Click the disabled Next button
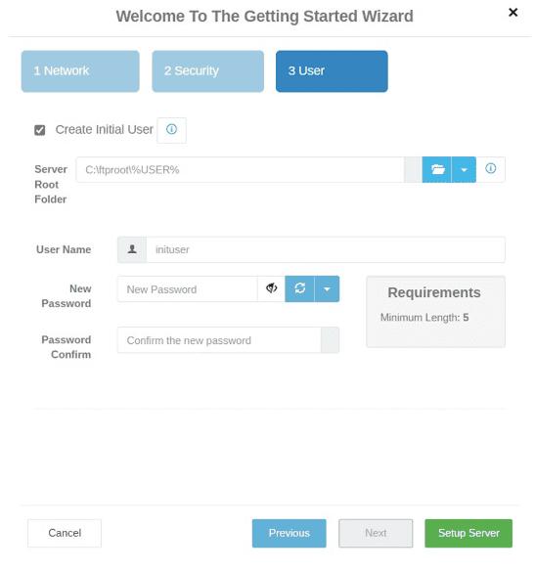This screenshot has height=572, width=535. (x=376, y=533)
